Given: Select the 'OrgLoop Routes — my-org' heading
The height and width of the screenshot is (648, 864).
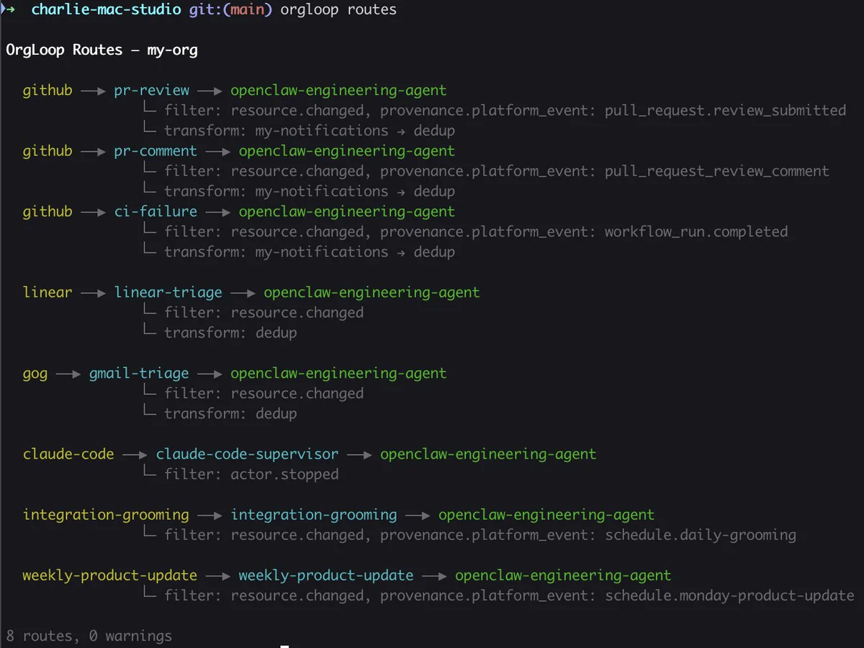Looking at the screenshot, I should click(x=102, y=50).
